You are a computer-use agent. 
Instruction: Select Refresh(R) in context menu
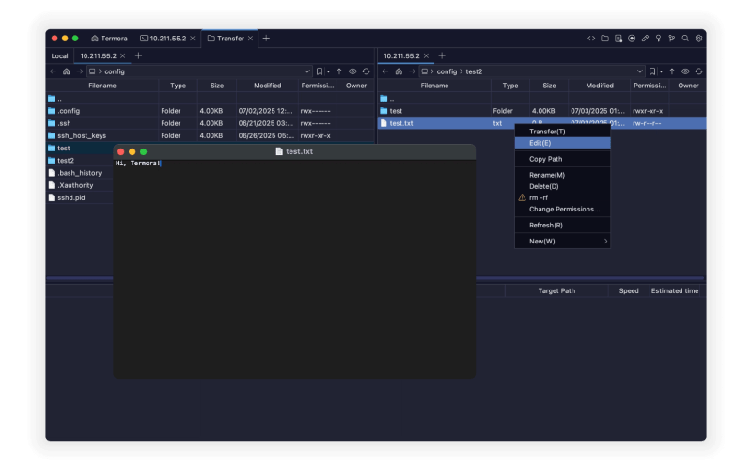click(562, 225)
